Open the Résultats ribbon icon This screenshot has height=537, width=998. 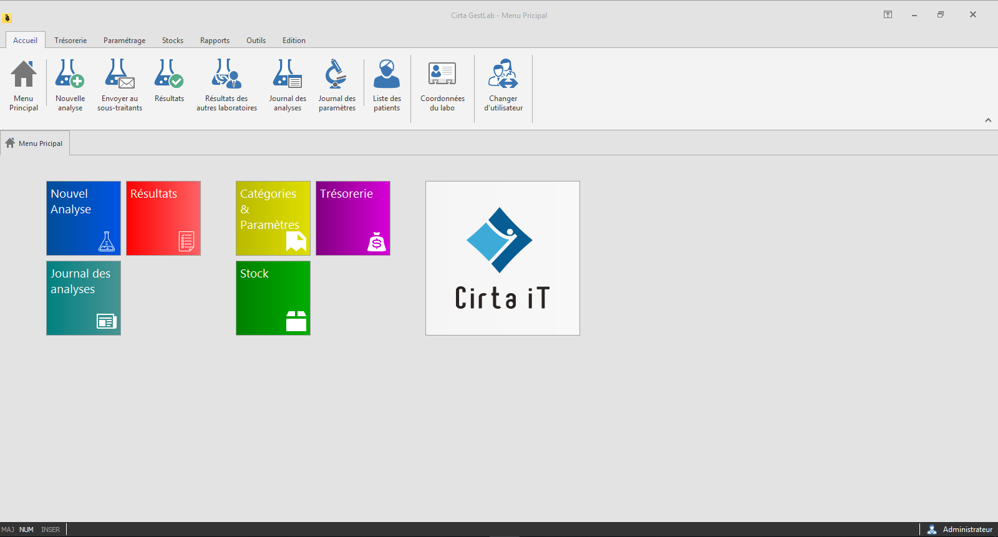[169, 81]
